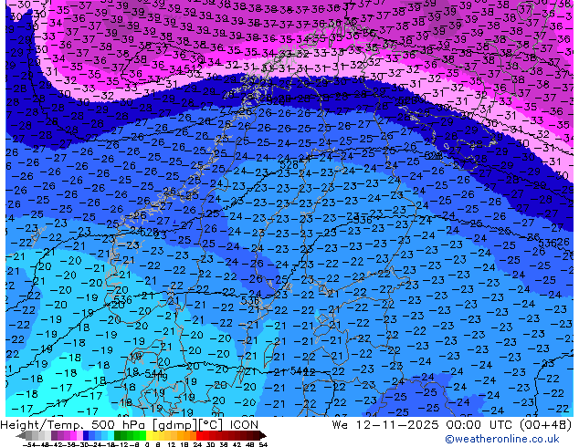The width and height of the screenshot is (579, 447).
Task: Click the '(00+48)' forecast hour label
Action: point(545,425)
